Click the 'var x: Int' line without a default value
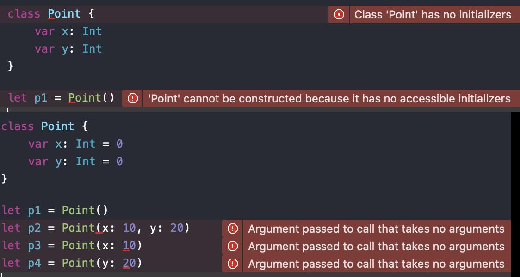 (x=68, y=31)
